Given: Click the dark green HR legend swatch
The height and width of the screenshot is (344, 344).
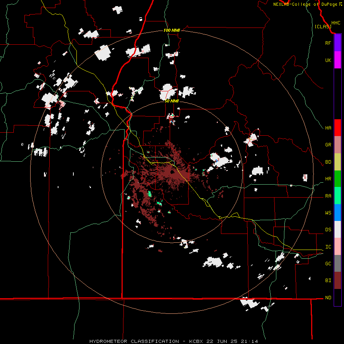Looking at the screenshot, I should coord(338,179).
